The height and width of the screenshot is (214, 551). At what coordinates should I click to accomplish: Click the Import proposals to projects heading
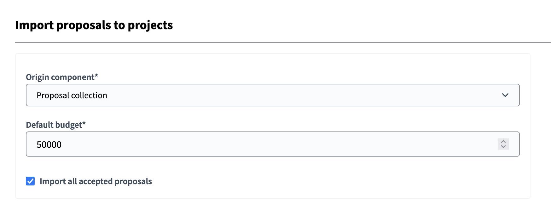point(94,25)
